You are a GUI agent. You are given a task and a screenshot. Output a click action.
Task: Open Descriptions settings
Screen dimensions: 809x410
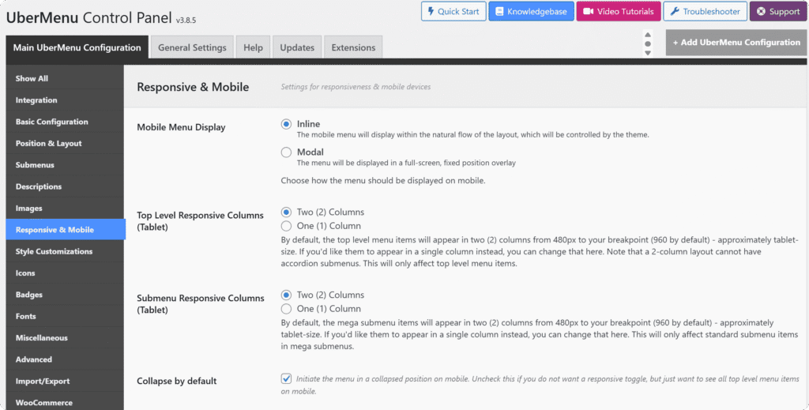coord(65,186)
